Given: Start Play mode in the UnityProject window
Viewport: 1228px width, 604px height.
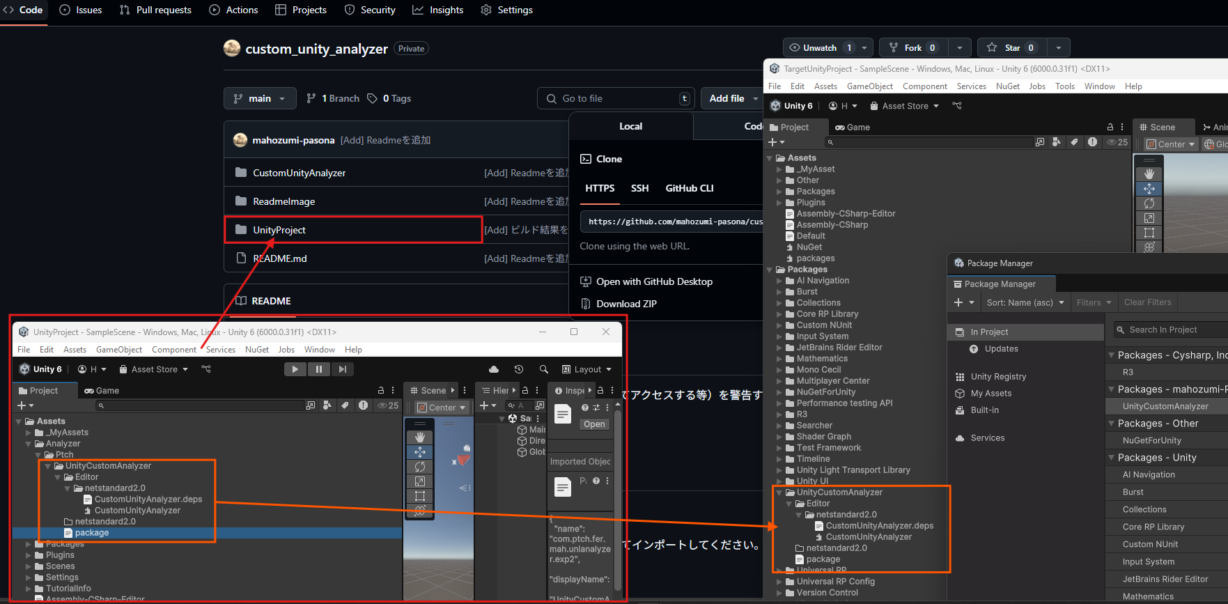Looking at the screenshot, I should (295, 369).
